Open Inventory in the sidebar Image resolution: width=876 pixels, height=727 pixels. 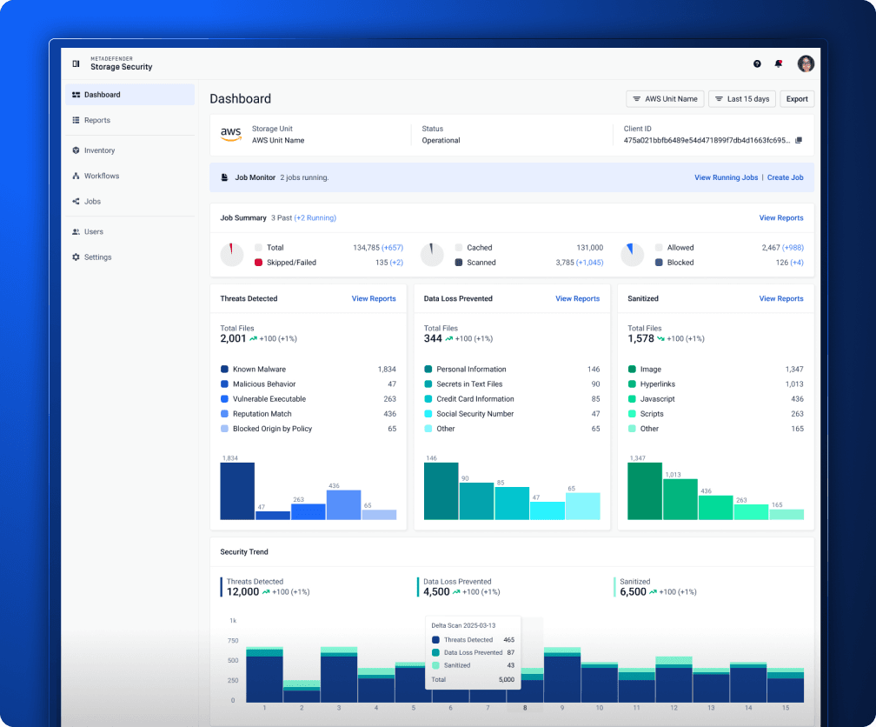click(x=129, y=150)
